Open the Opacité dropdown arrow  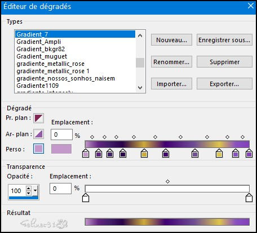[x=35, y=191]
